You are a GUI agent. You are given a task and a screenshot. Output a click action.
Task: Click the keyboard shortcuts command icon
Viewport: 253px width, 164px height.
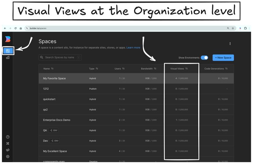coord(8,143)
